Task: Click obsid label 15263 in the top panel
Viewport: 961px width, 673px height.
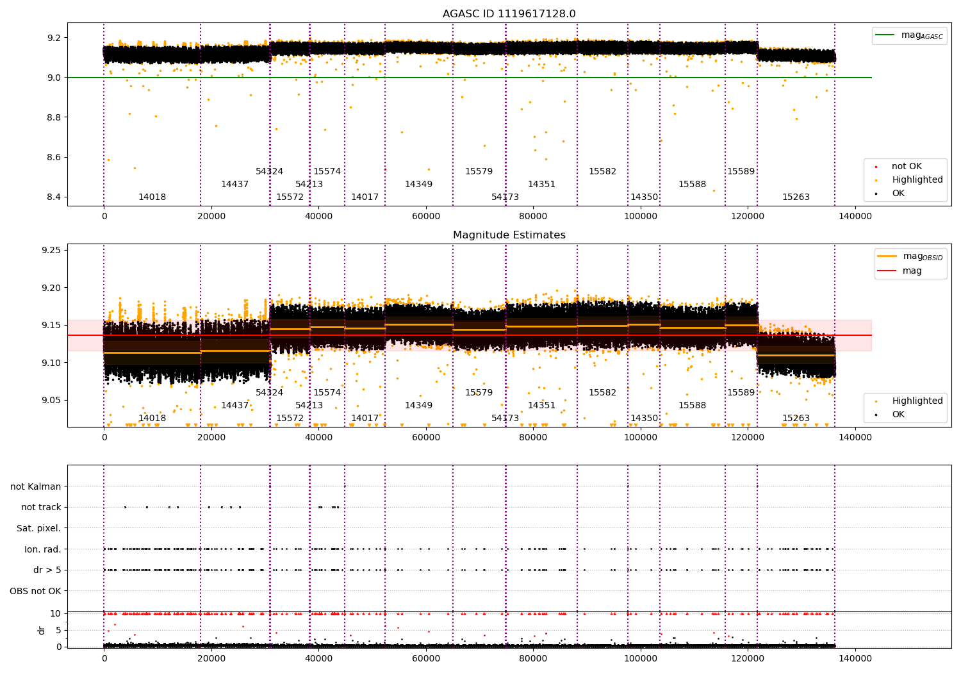Action: pos(796,197)
